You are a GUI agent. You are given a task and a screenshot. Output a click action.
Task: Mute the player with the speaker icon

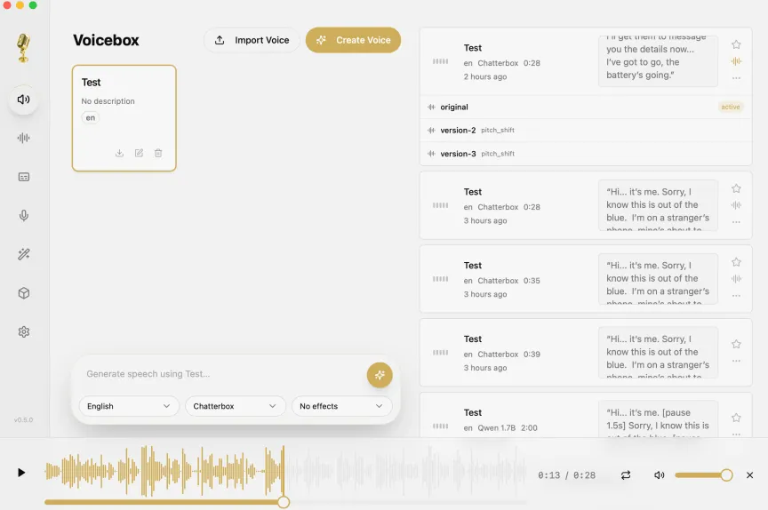click(x=660, y=475)
